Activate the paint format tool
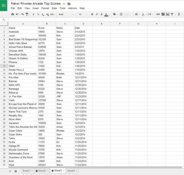This screenshot has width=184, height=175. point(27,14)
